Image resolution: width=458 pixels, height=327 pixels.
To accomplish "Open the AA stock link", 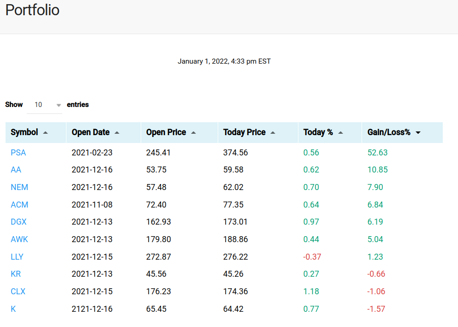I will point(16,170).
